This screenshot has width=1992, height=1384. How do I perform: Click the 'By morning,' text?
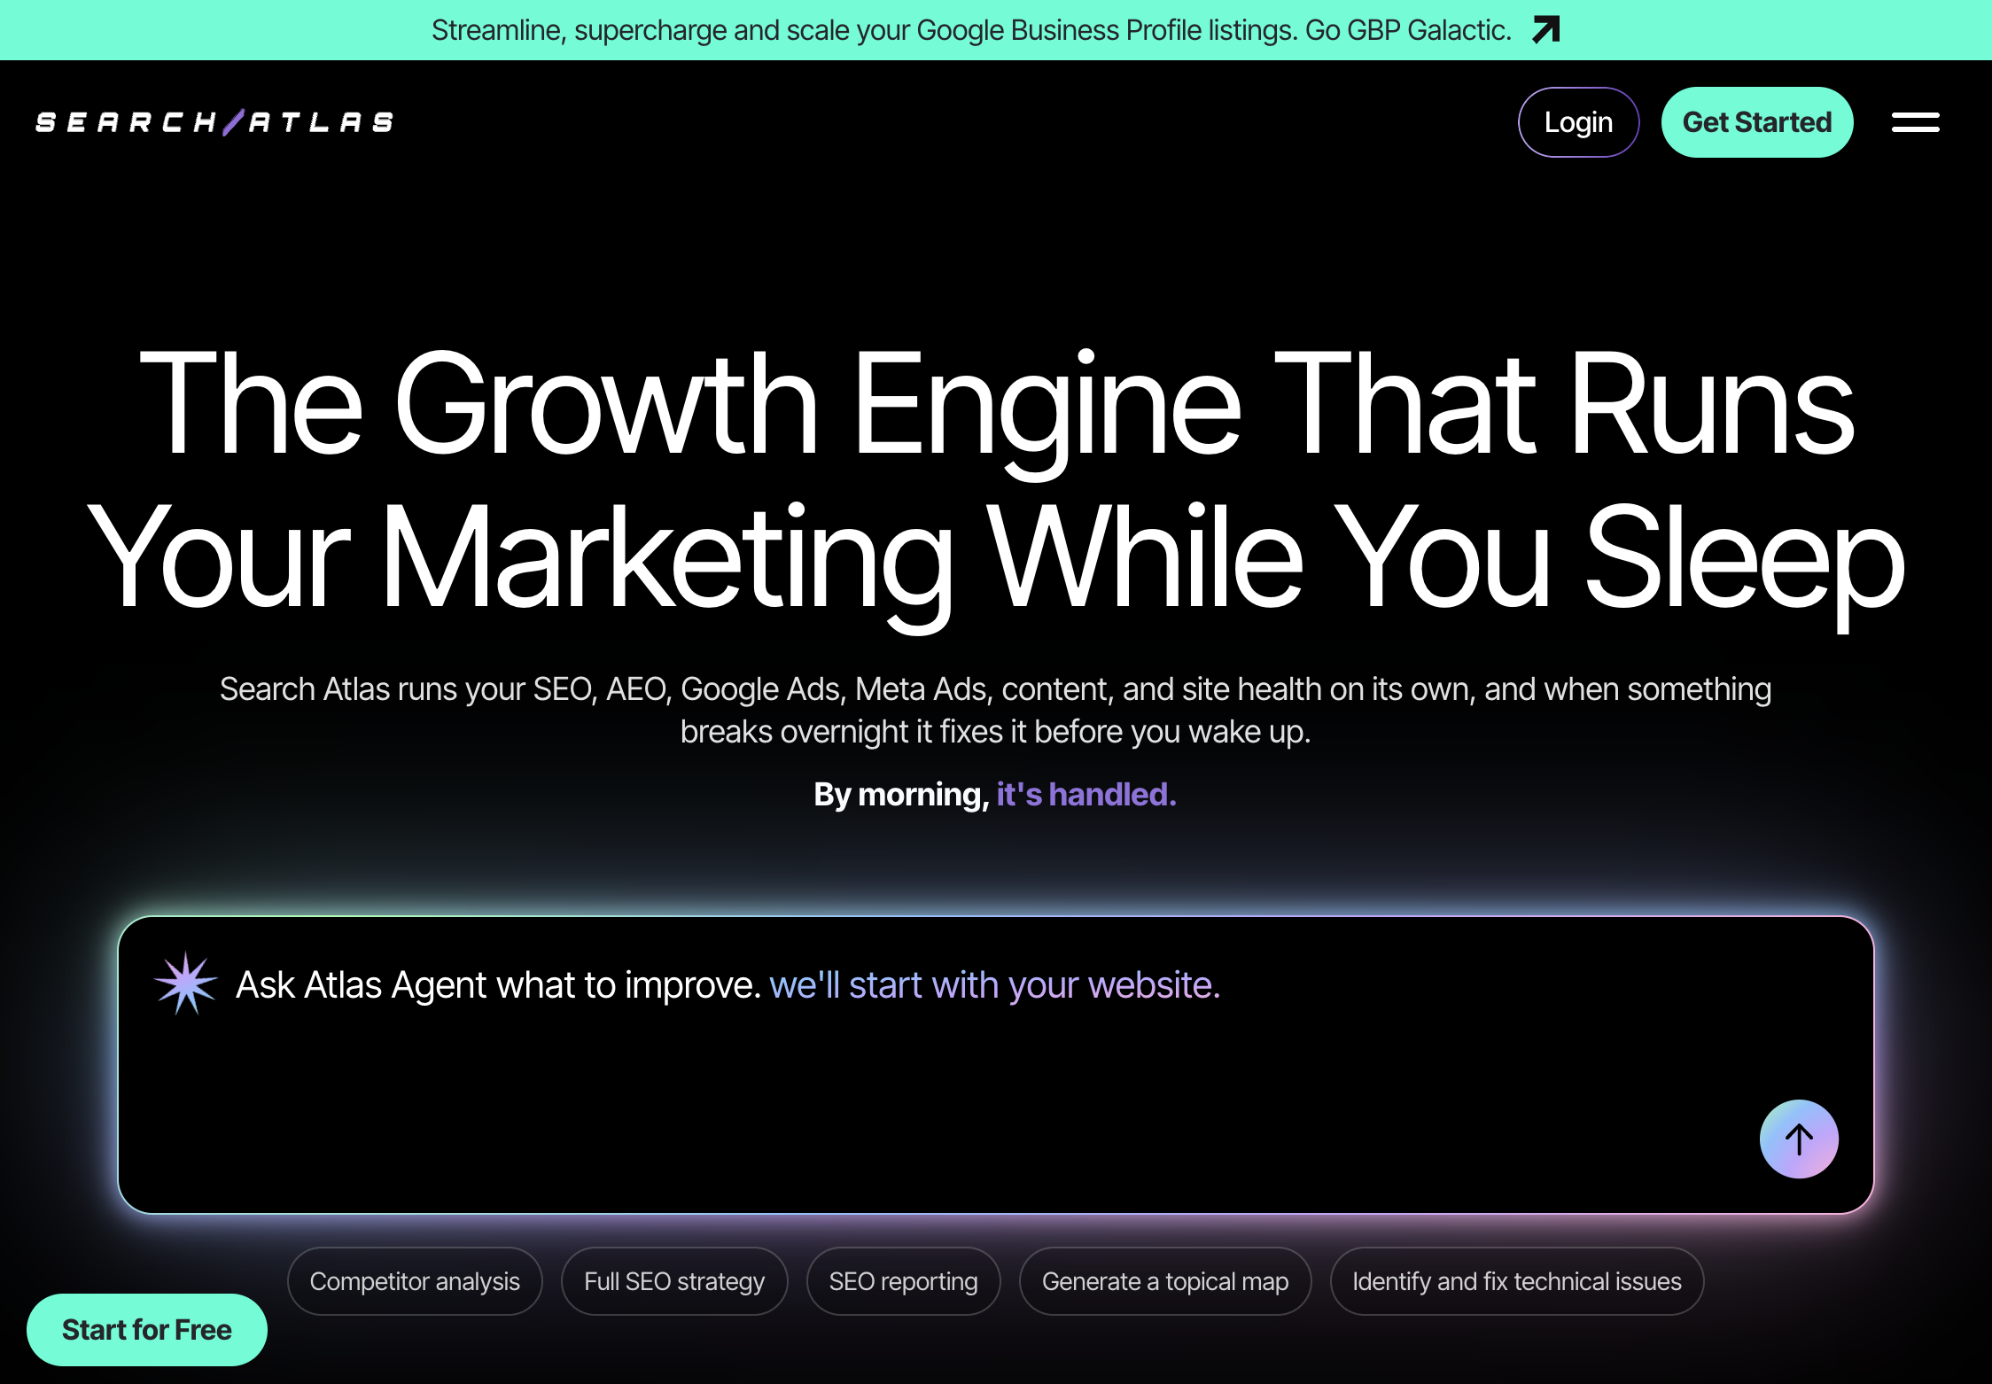coord(901,795)
